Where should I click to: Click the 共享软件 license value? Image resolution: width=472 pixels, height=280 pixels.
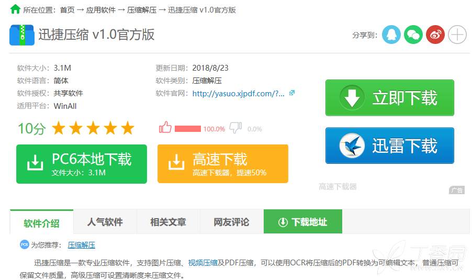pyautogui.click(x=69, y=93)
